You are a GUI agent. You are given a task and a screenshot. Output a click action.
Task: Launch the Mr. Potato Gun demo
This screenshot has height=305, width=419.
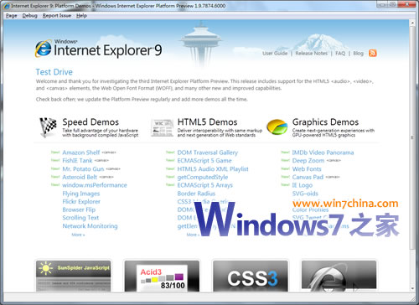click(83, 169)
